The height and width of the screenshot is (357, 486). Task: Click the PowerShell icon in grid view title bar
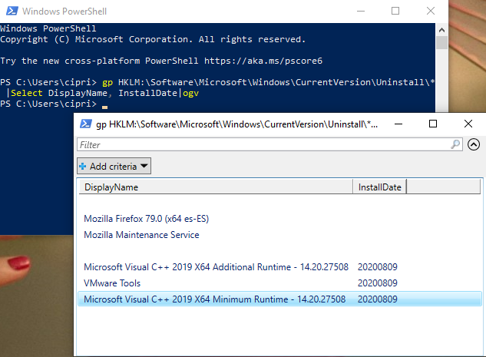[86, 124]
